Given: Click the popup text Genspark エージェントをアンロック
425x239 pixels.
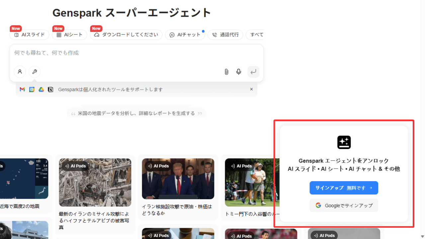Looking at the screenshot, I should (x=344, y=161).
